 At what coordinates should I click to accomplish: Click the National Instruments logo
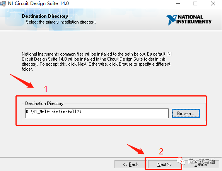point(189,20)
